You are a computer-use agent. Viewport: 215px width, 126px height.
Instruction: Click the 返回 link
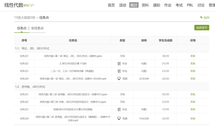pyautogui.click(x=206, y=17)
